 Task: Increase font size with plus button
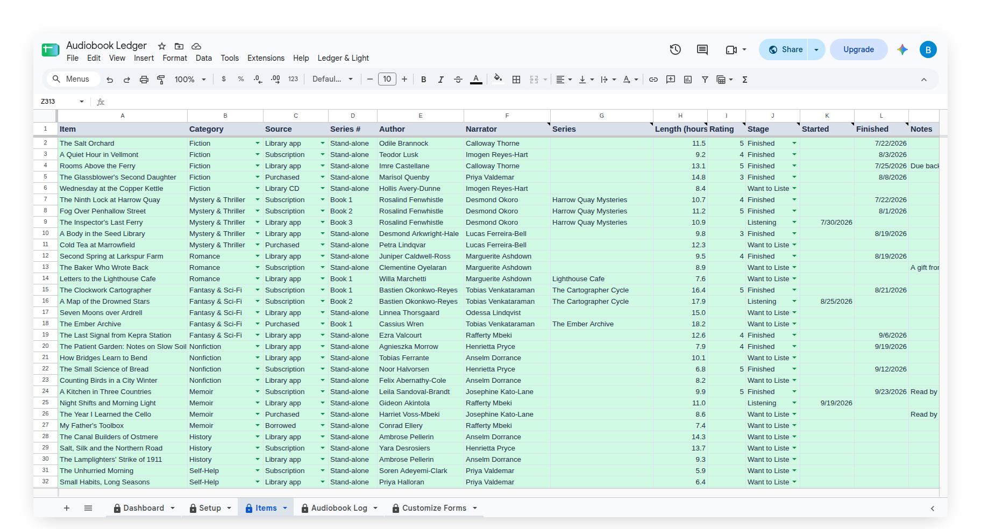[x=404, y=80]
